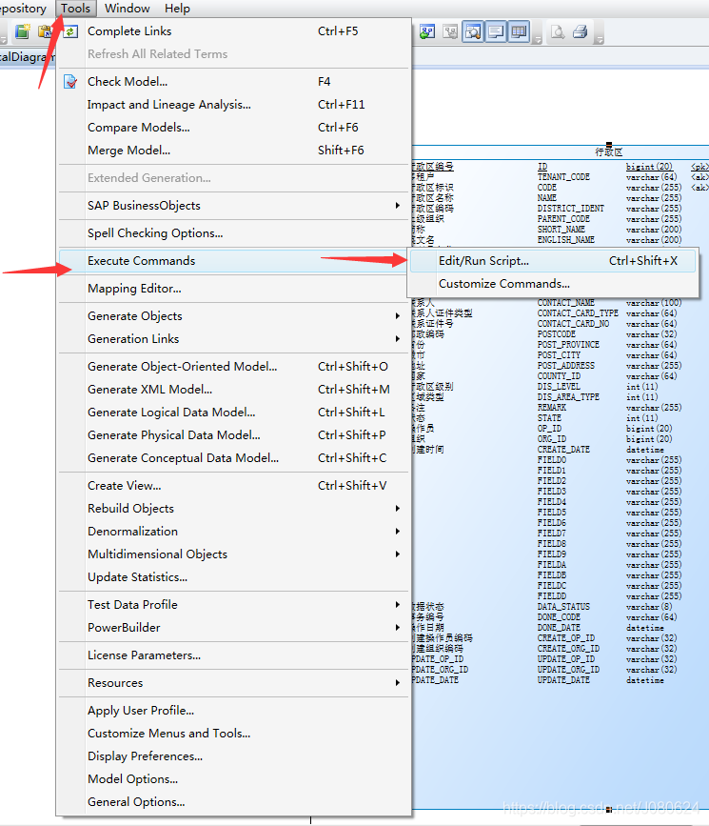
Task: Expand Test Data Profile submenu
Action: [398, 605]
